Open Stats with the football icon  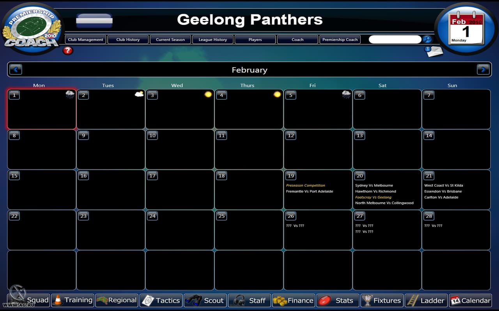click(338, 300)
